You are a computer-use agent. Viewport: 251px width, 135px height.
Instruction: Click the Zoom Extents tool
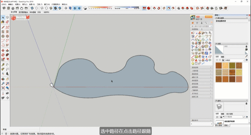tap(3, 88)
